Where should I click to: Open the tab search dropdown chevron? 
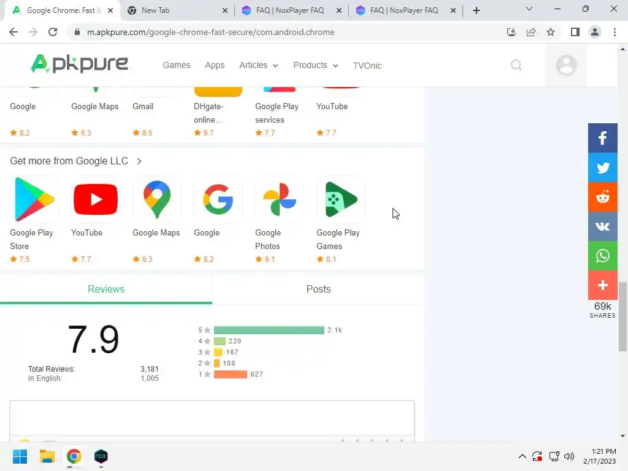tap(529, 9)
